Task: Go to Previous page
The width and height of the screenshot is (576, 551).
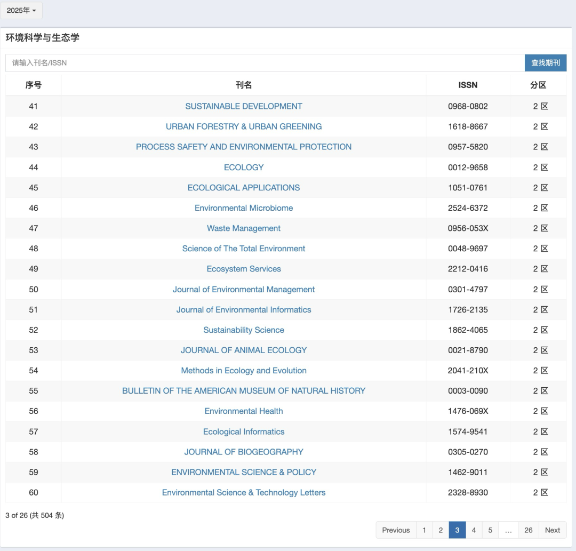Action: click(x=396, y=530)
